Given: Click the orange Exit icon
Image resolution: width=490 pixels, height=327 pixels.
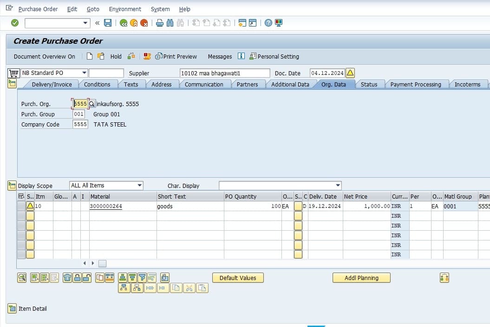Looking at the screenshot, I should pos(134,23).
